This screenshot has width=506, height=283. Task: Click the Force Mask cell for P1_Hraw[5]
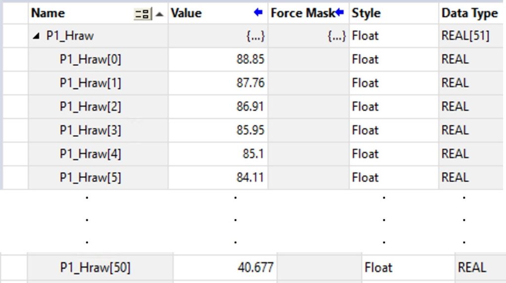click(x=308, y=178)
